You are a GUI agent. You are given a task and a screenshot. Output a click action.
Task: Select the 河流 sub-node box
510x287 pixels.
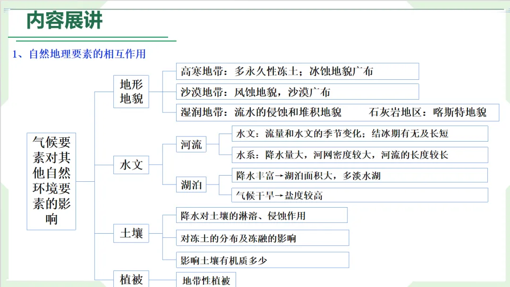191,144
